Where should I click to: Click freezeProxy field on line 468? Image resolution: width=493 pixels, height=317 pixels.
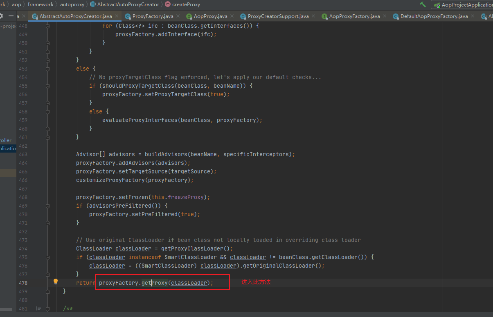pyautogui.click(x=186, y=197)
